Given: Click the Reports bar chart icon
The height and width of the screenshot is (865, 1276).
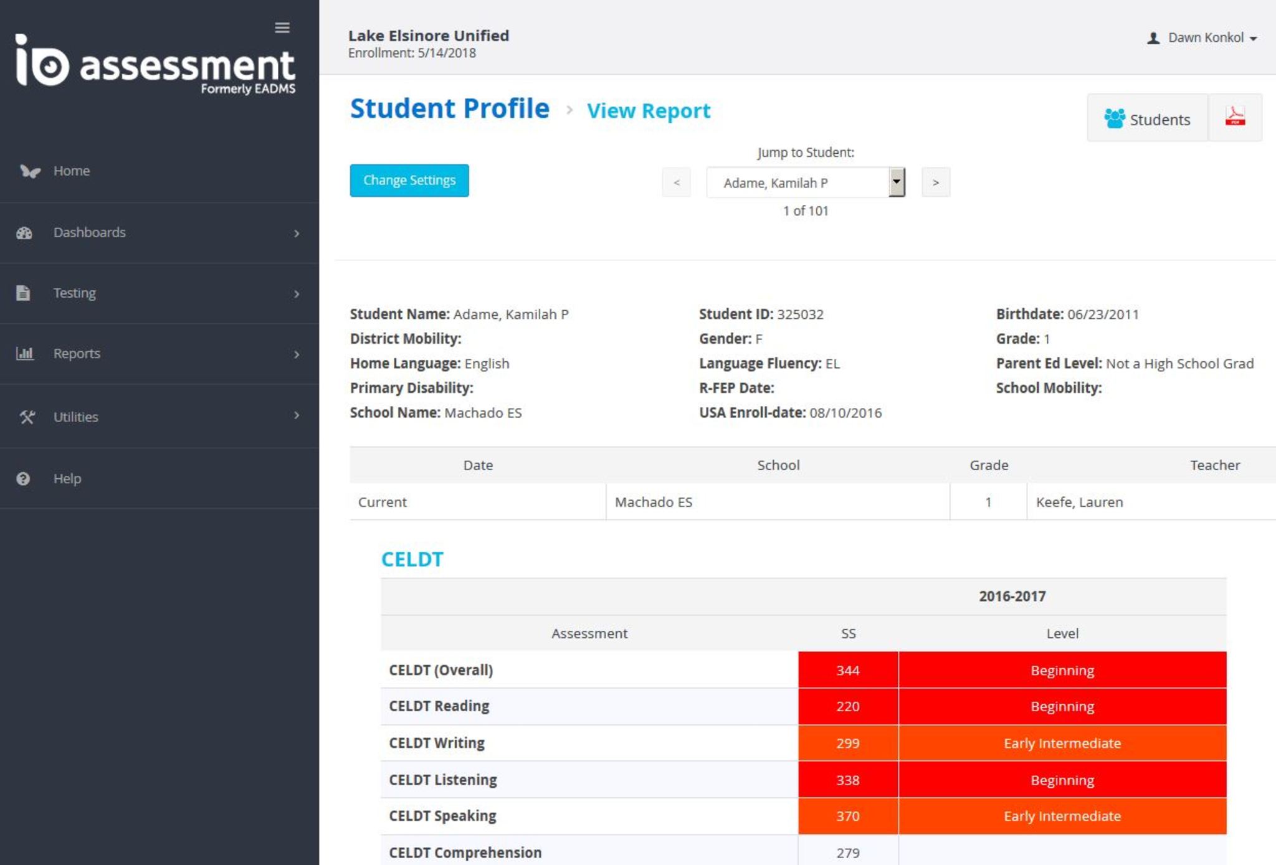Looking at the screenshot, I should pos(24,354).
